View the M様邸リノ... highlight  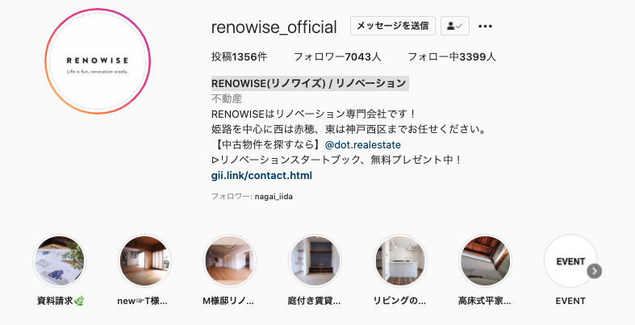[x=230, y=261]
